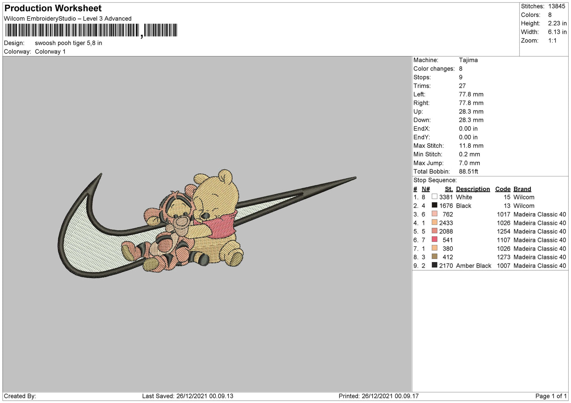Screen dimensions: 571x403
Task: Click Min Stitch value '0.2 mm'
Action: [x=469, y=154]
